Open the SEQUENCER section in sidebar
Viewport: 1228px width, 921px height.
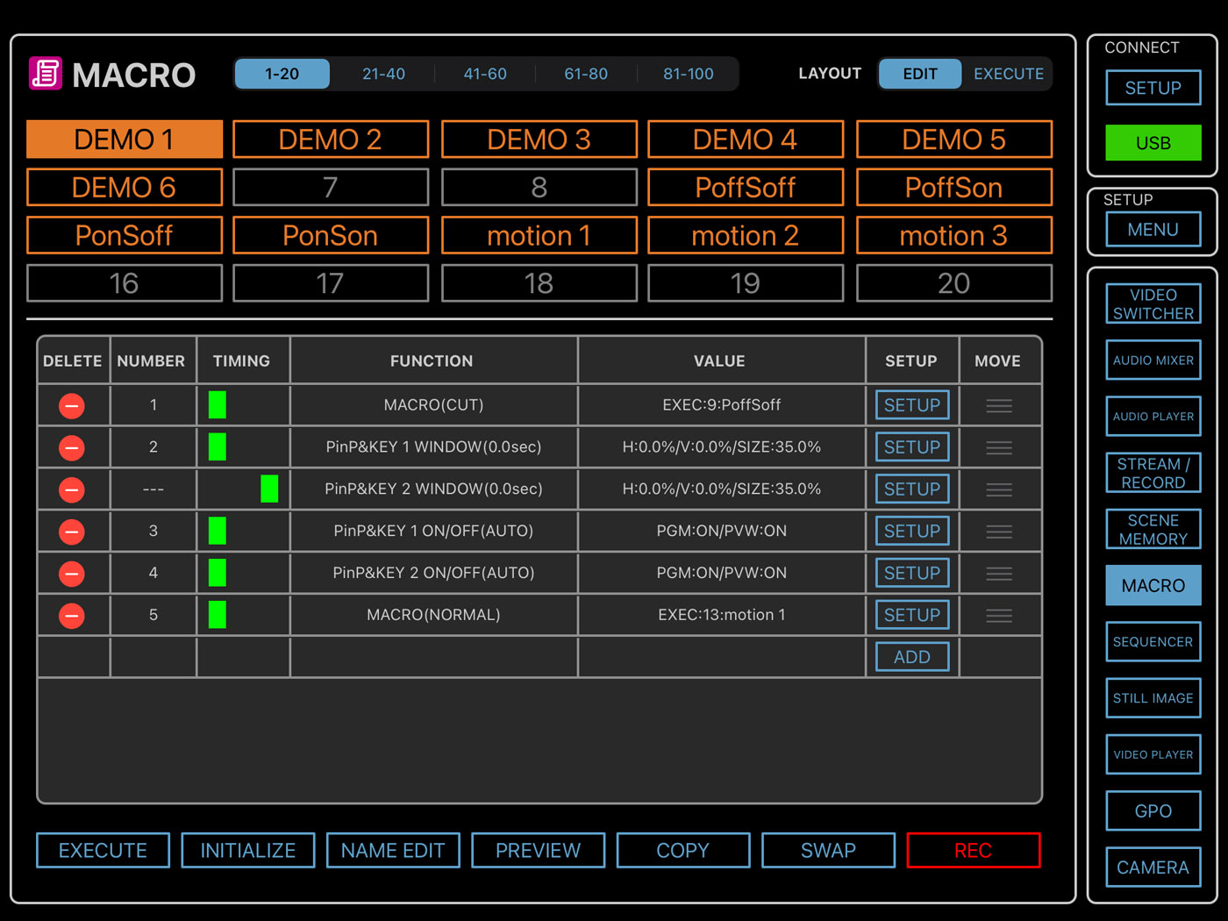tap(1153, 642)
